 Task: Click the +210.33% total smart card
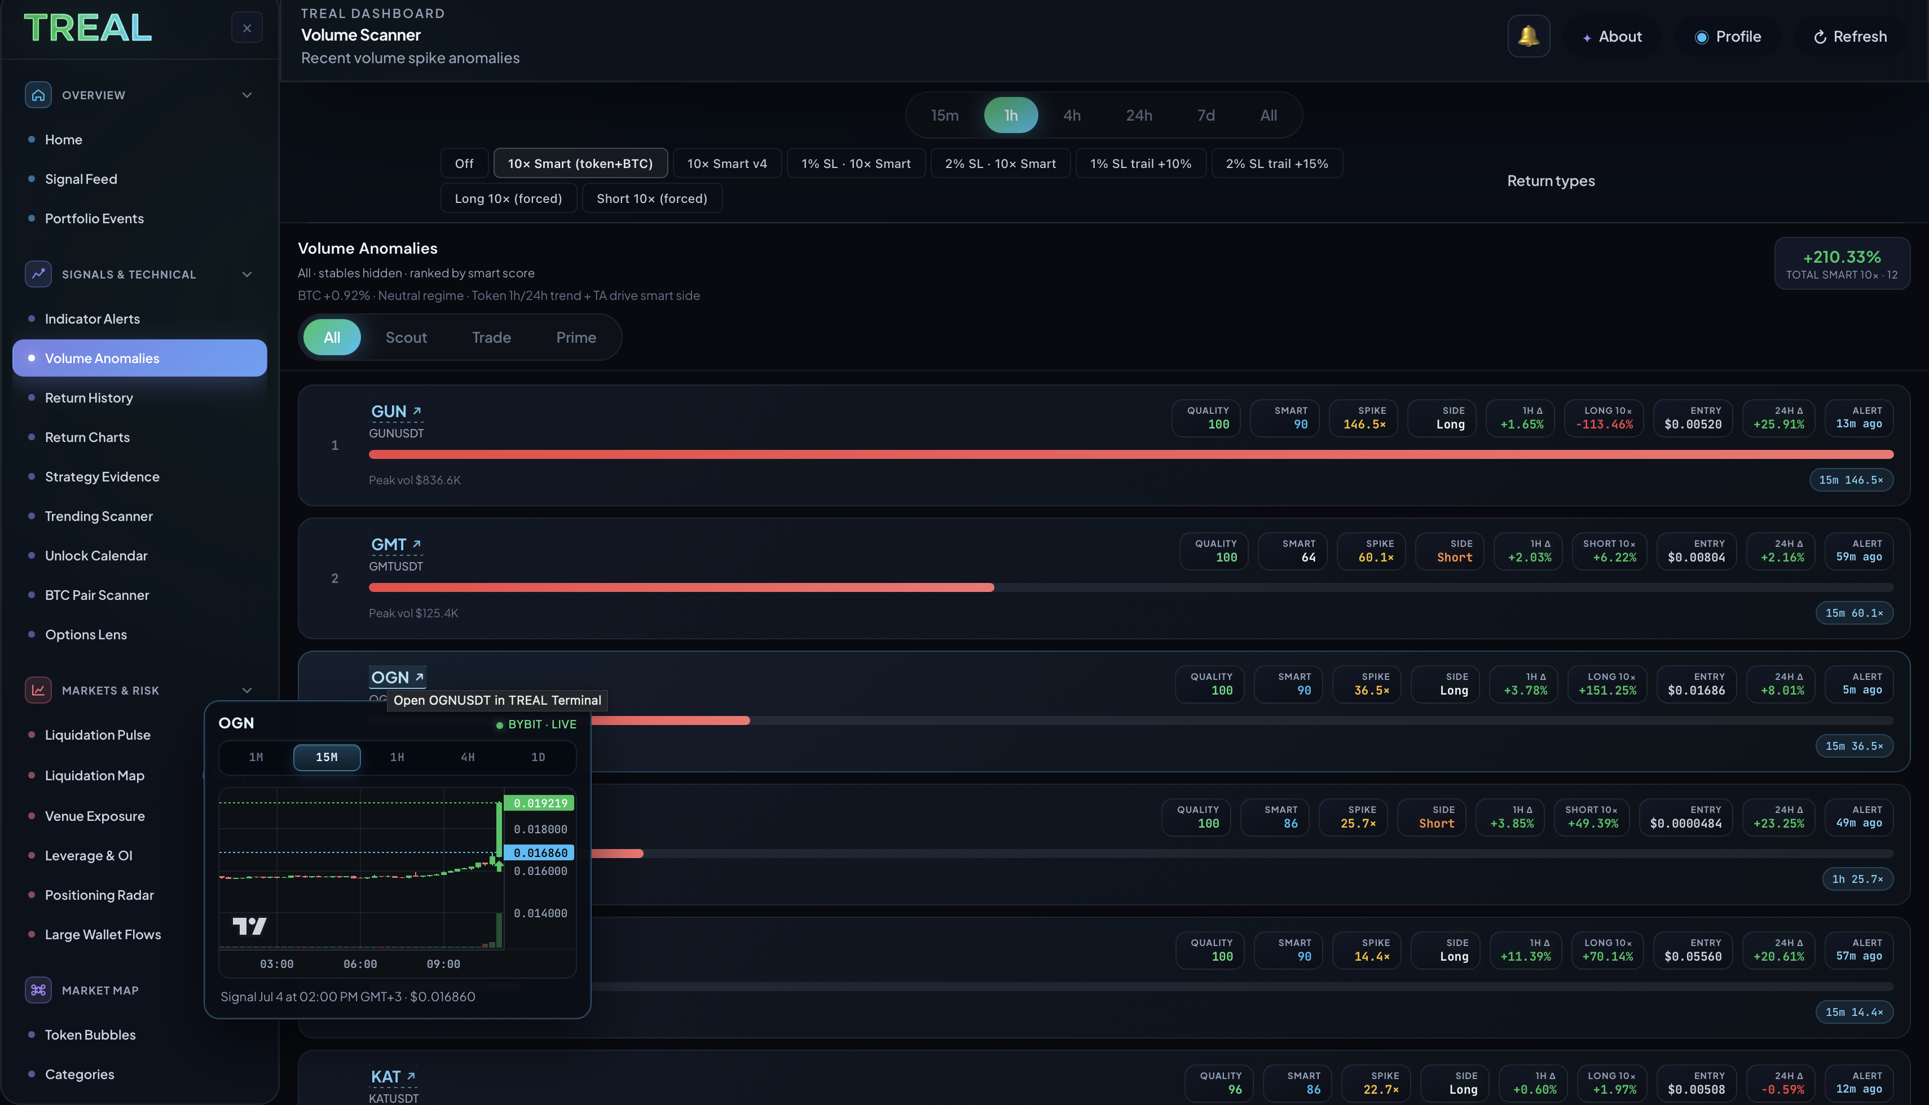(x=1842, y=263)
